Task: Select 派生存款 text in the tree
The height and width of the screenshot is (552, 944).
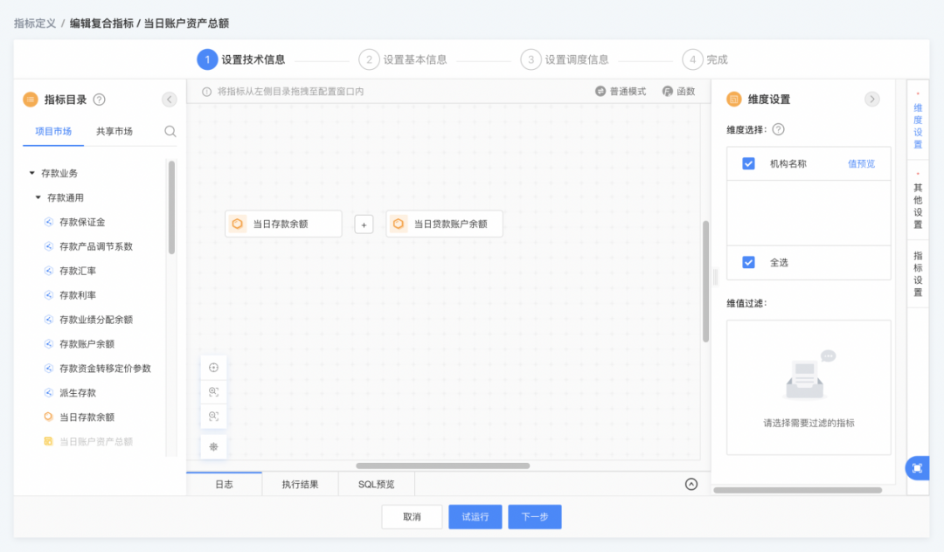Action: (78, 393)
